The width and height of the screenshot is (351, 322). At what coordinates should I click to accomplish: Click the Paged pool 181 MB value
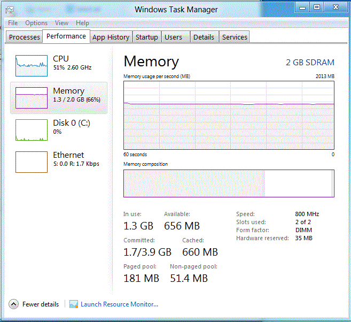(141, 278)
